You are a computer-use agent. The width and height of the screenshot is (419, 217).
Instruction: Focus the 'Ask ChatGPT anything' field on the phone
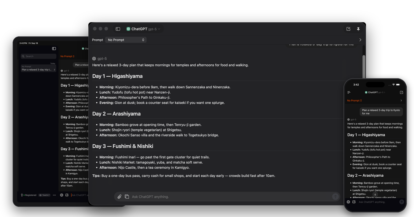378,202
